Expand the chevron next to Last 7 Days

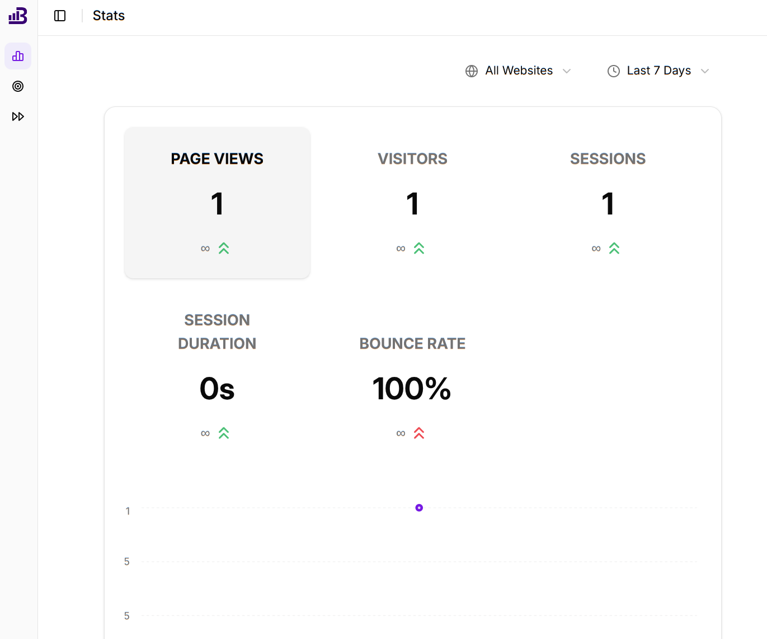(705, 71)
